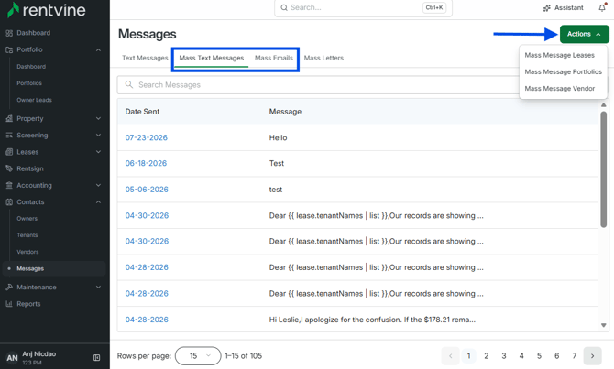Collapse the Portfolio section chevron

[x=98, y=49]
